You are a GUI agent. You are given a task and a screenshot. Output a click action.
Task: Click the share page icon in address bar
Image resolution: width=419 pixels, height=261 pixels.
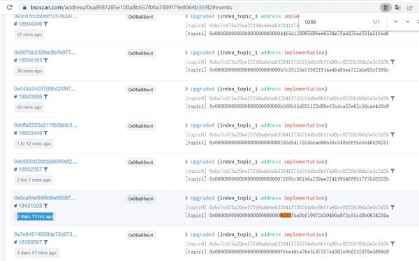pyautogui.click(x=410, y=8)
